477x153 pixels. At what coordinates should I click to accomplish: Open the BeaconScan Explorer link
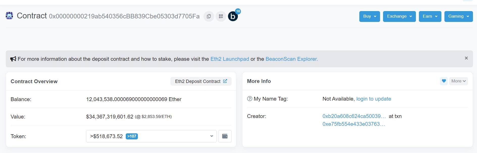[292, 59]
